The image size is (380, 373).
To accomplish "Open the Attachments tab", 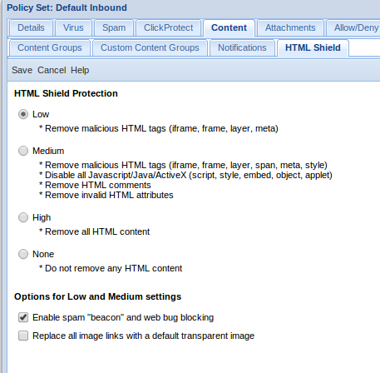I will tap(290, 27).
